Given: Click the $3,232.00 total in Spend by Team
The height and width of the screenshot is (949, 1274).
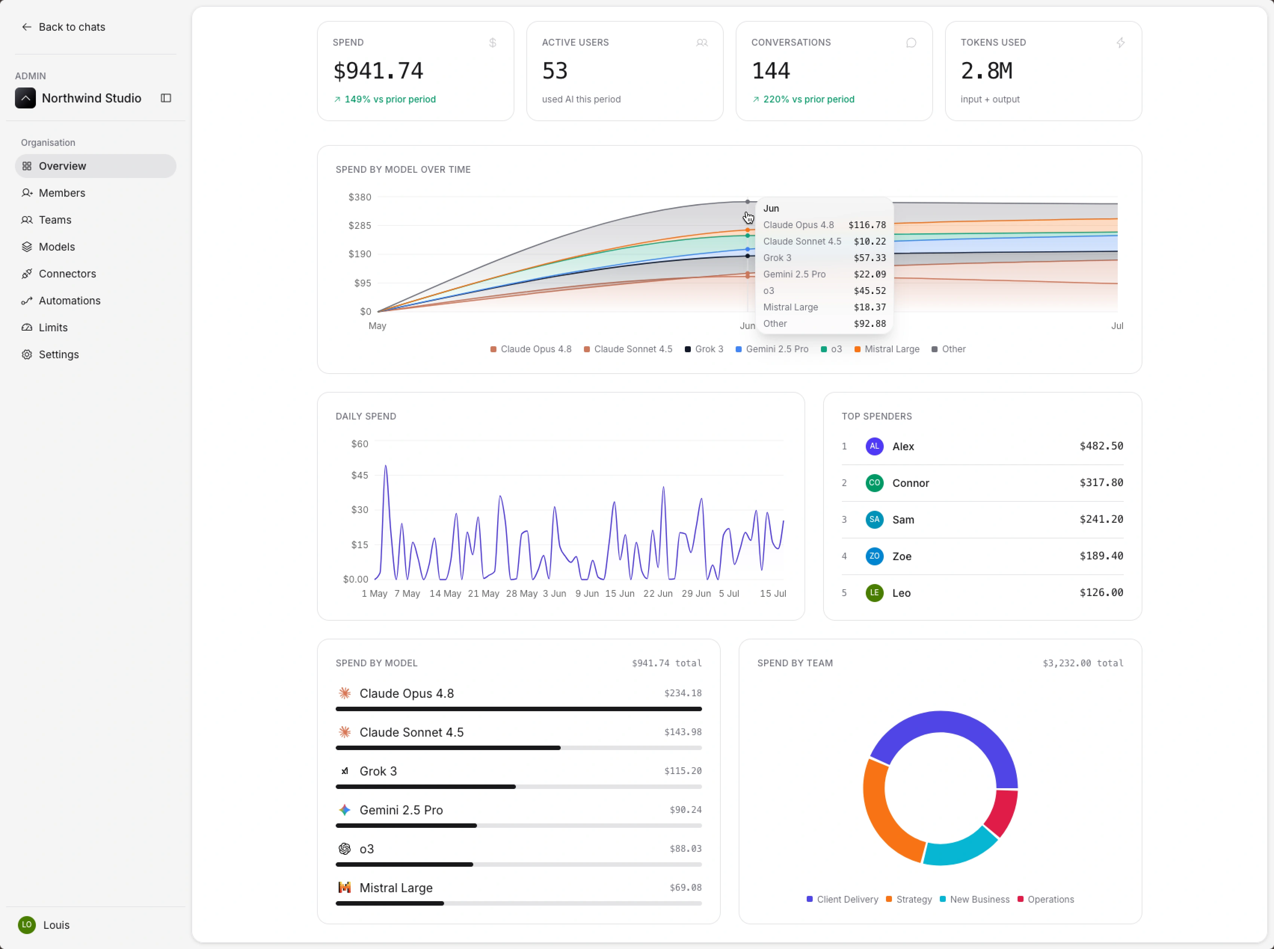Looking at the screenshot, I should (x=1083, y=663).
